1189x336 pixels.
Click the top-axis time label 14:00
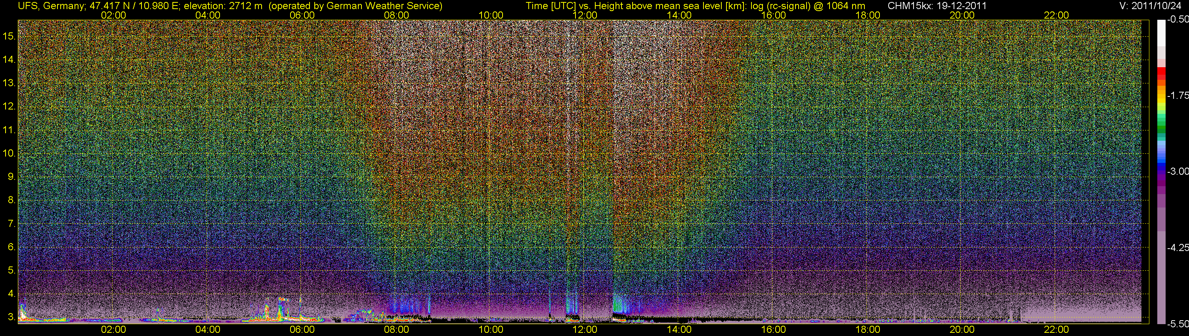point(679,15)
